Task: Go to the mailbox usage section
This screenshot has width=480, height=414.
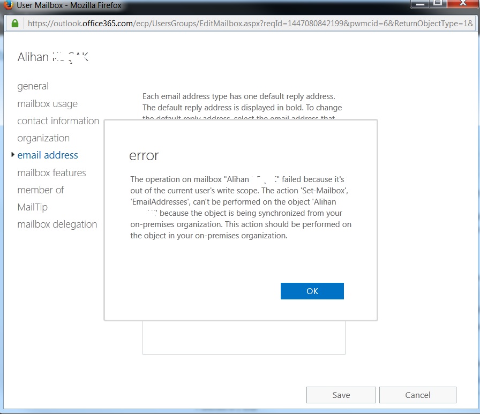Action: [x=47, y=104]
